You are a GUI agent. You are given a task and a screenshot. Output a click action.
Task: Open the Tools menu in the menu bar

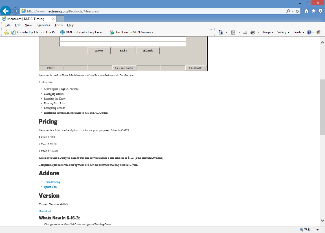click(58, 25)
